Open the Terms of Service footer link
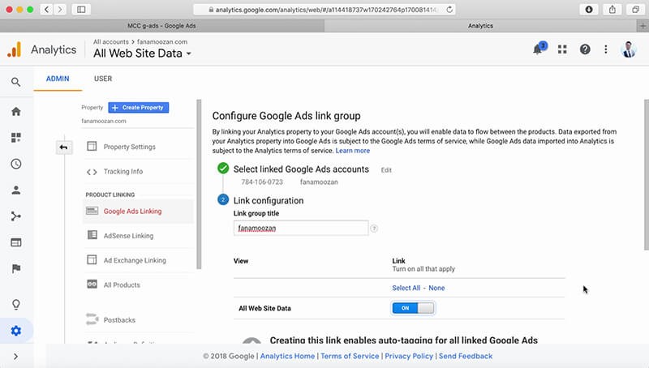Image resolution: width=649 pixels, height=368 pixels. point(350,356)
